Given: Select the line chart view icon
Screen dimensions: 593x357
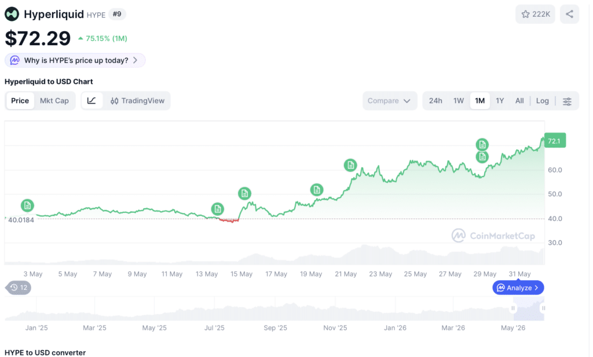Looking at the screenshot, I should [91, 101].
